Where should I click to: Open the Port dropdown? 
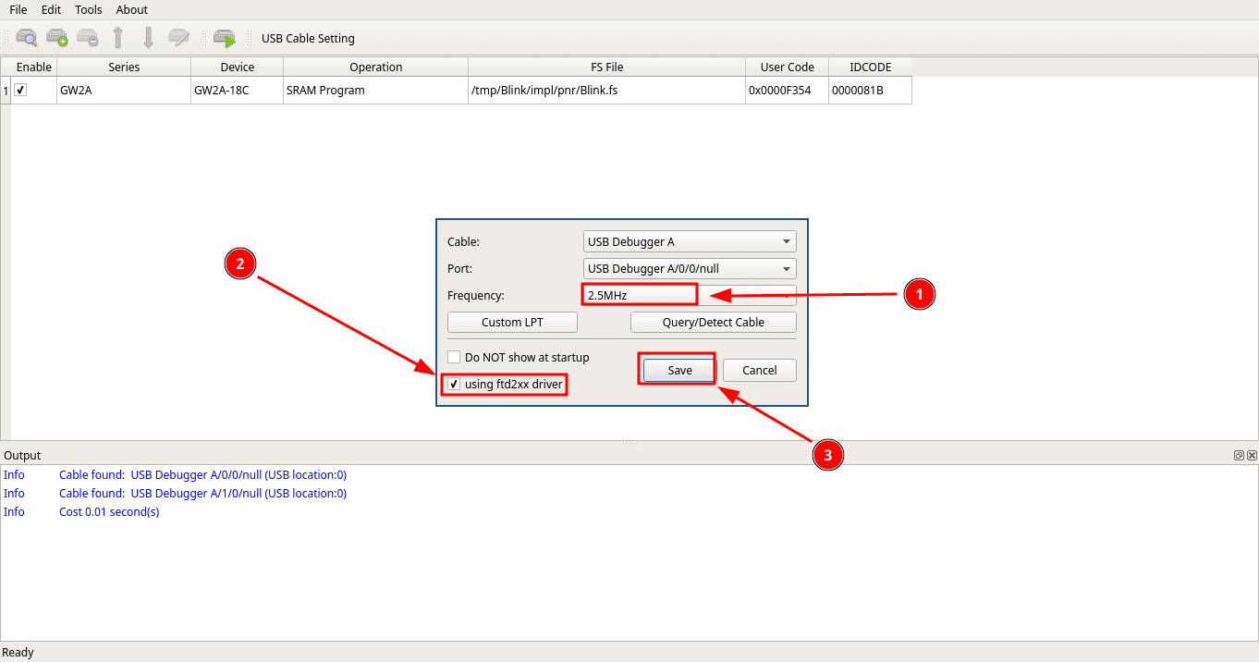click(x=690, y=269)
